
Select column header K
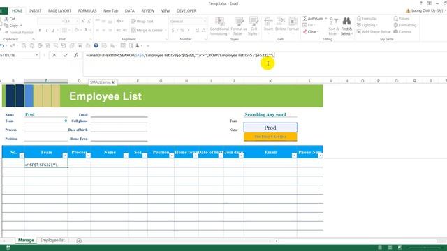(x=270, y=81)
